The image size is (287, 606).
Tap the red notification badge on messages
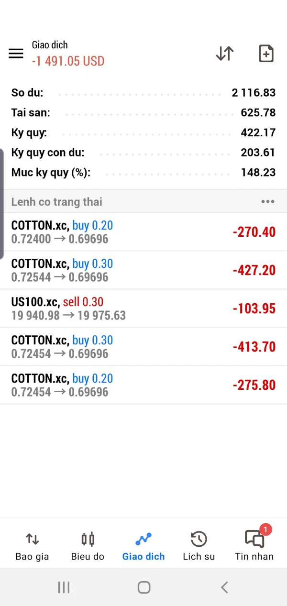click(265, 529)
